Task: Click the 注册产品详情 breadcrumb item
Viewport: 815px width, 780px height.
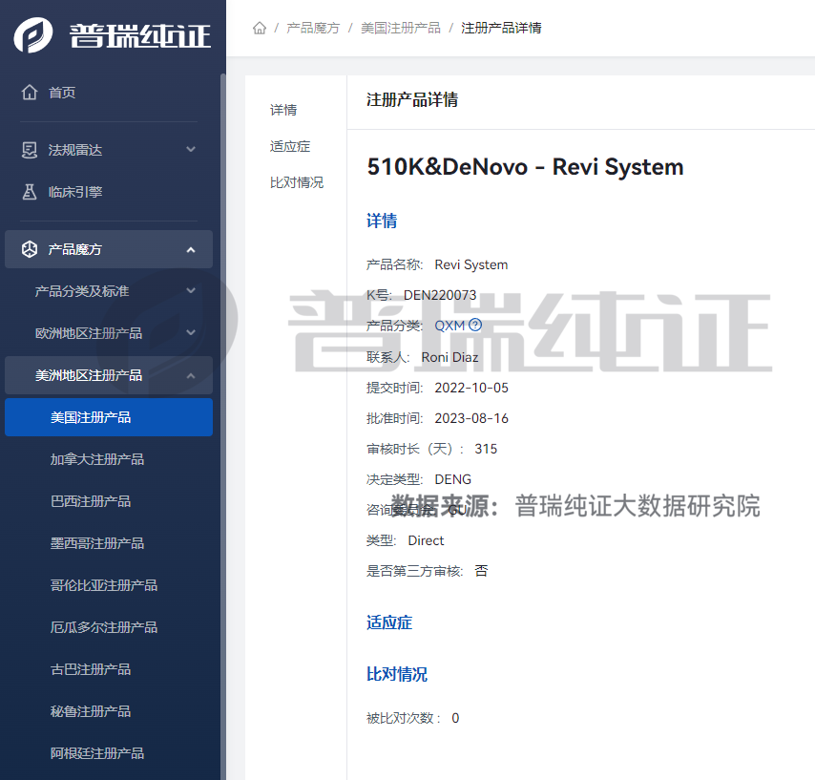Action: [x=501, y=28]
